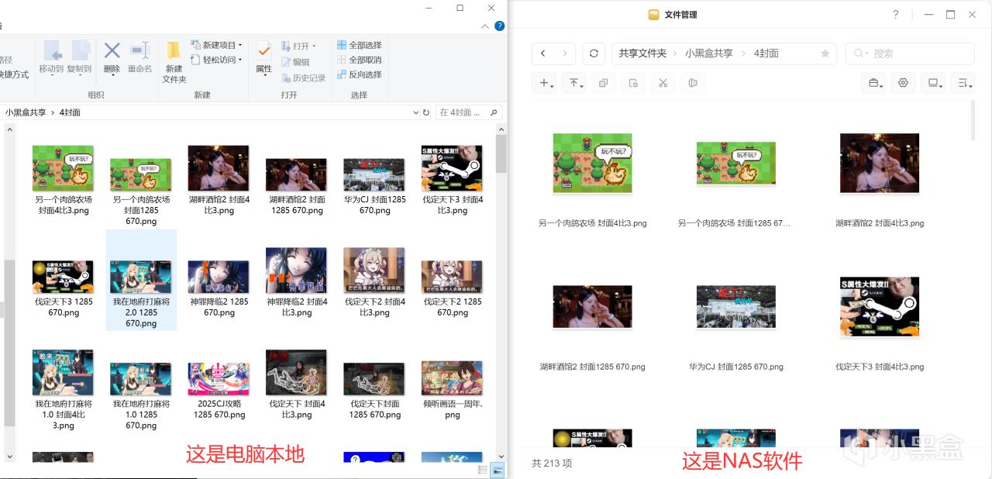Click 共享文件夹 in NAS breadcrumb
992x479 pixels.
642,53
